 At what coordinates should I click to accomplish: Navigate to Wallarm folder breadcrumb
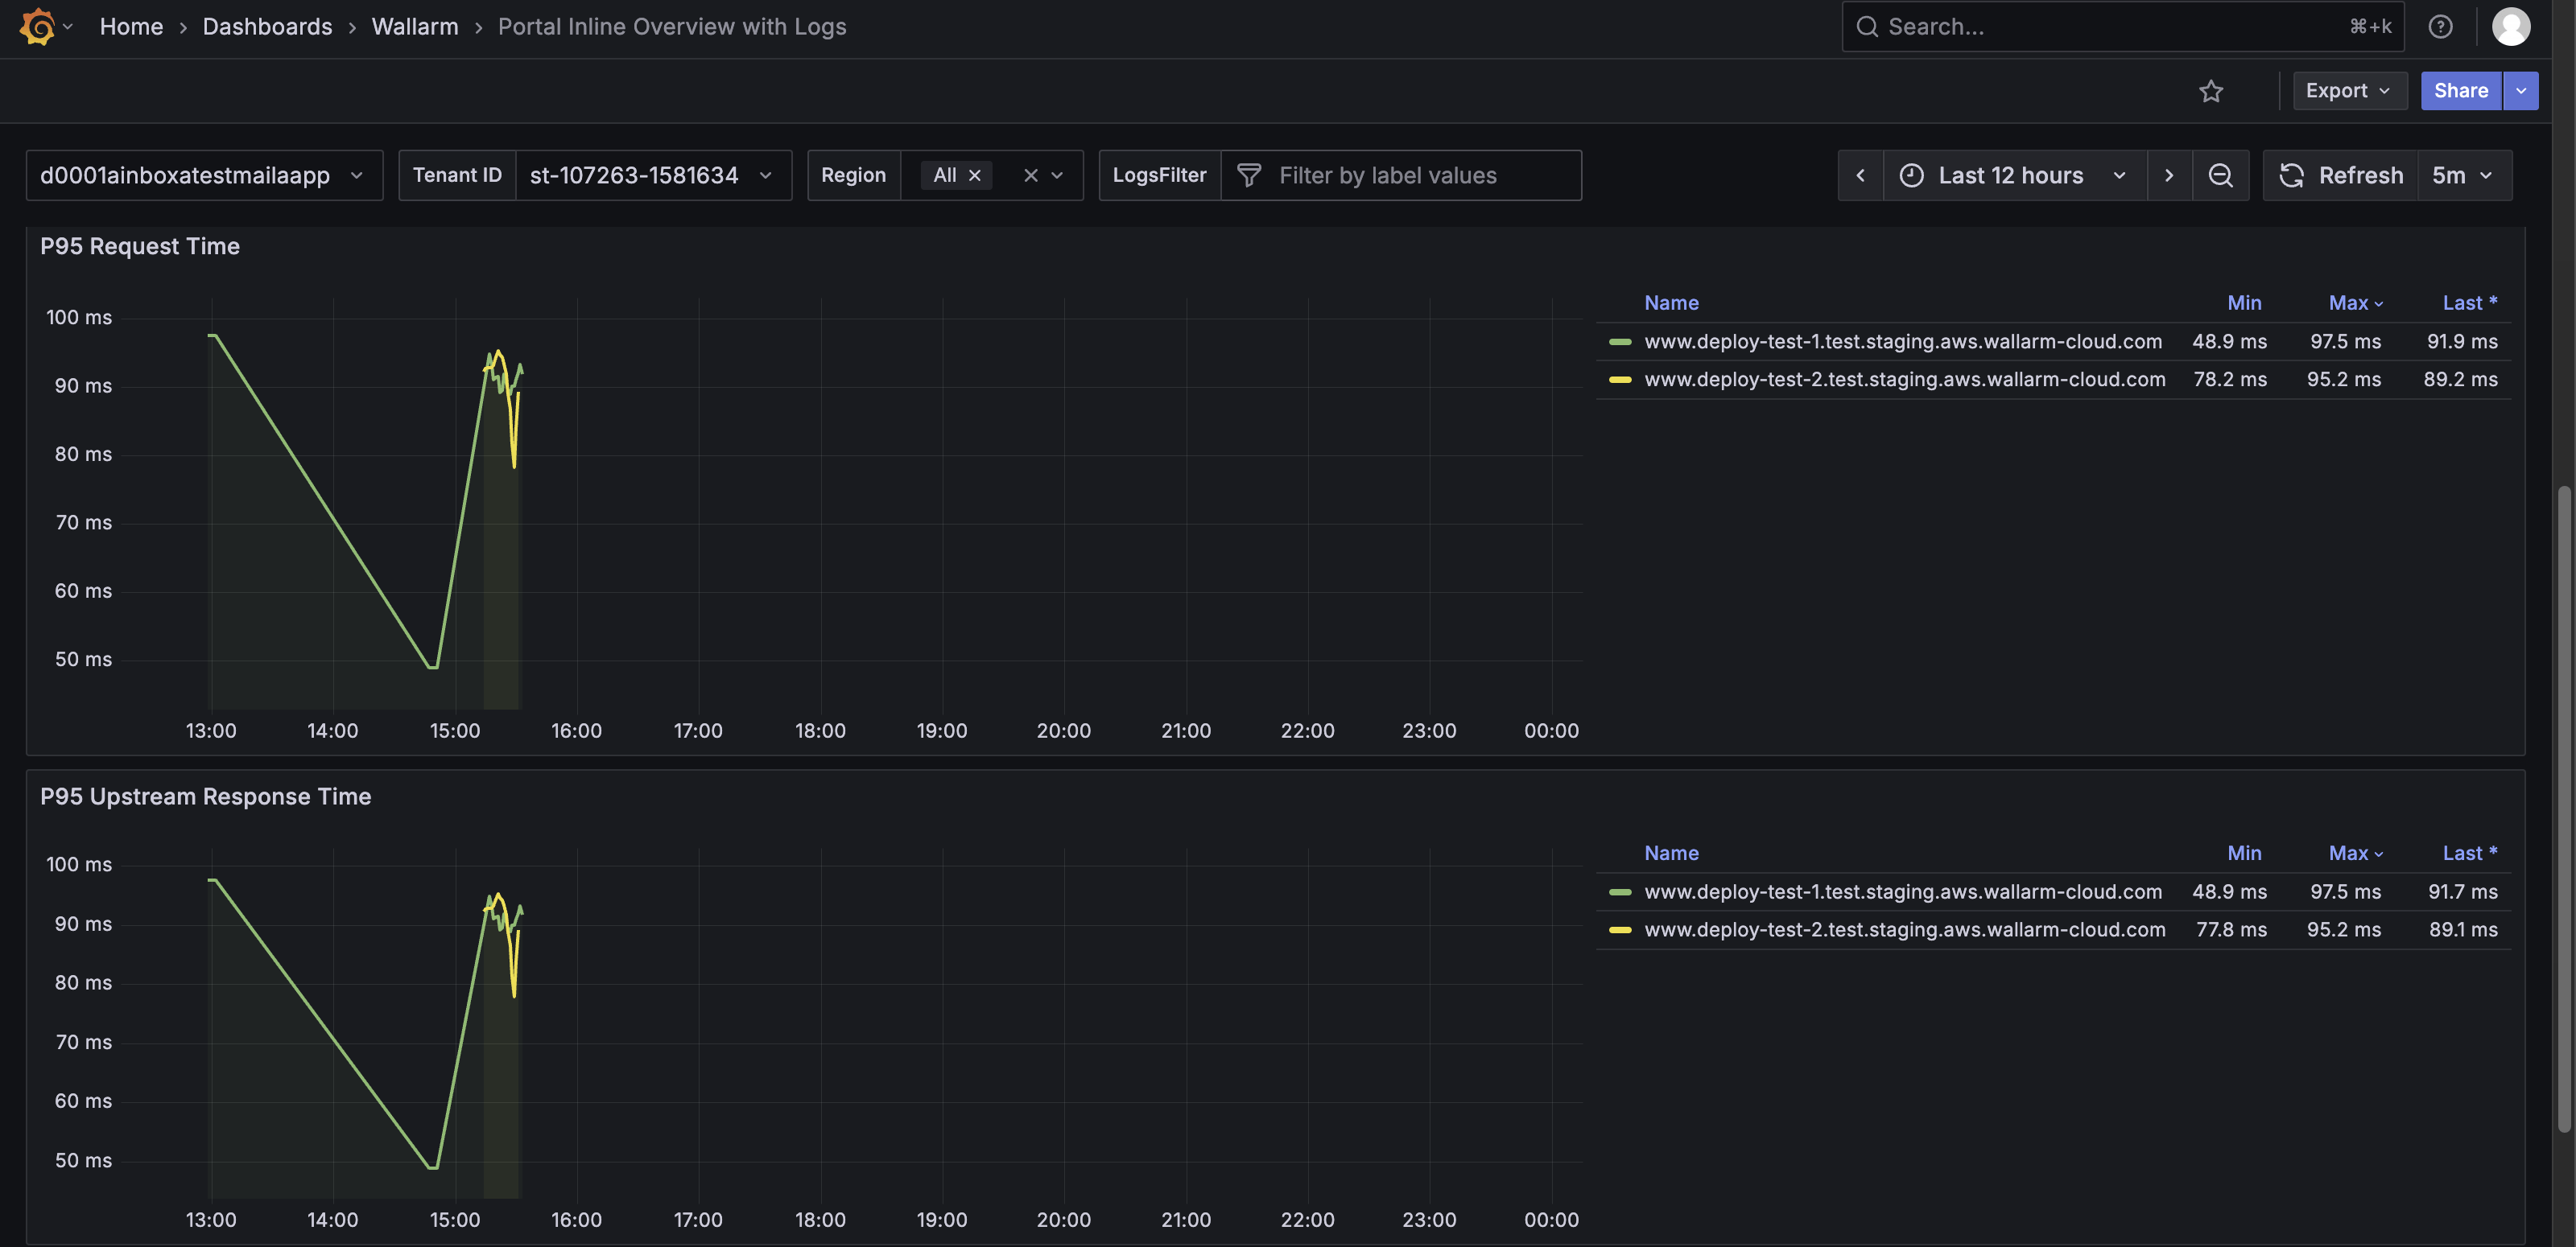click(x=414, y=27)
